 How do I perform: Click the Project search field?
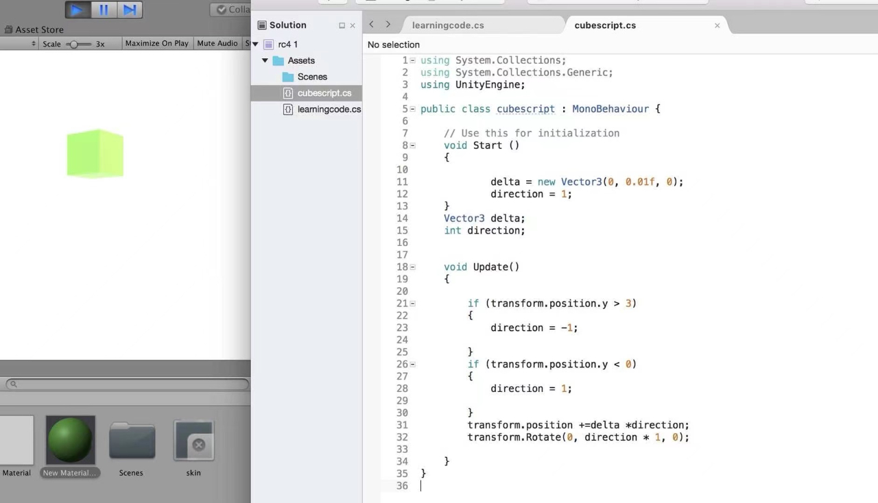pyautogui.click(x=127, y=384)
